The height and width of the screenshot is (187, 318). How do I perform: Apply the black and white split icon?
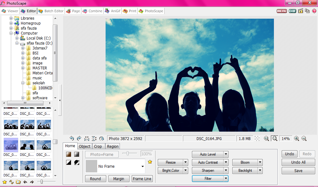[x=69, y=162]
